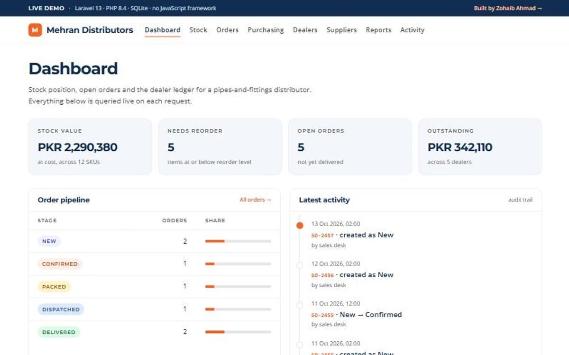
Task: Click the STAGE column header
Action: [x=47, y=220]
